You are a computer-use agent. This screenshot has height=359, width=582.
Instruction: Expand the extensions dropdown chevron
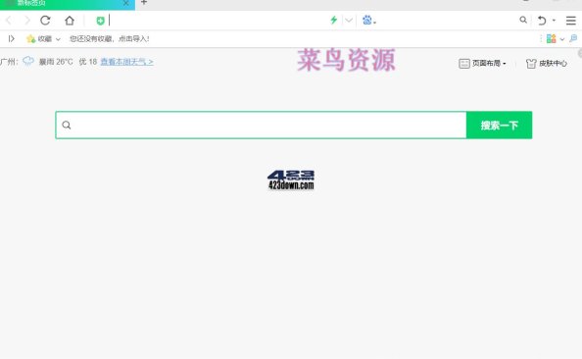pyautogui.click(x=562, y=39)
